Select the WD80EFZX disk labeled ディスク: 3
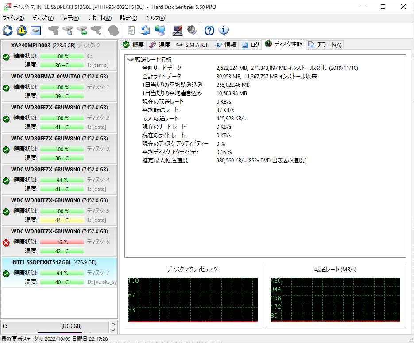The width and height of the screenshot is (414, 343). click(59, 148)
